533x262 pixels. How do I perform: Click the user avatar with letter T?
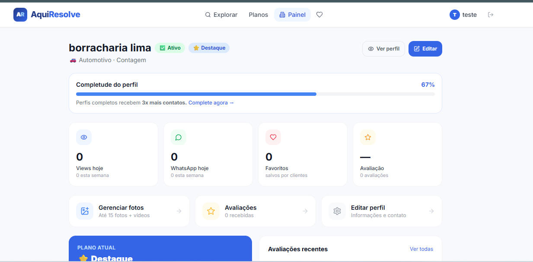pyautogui.click(x=454, y=15)
